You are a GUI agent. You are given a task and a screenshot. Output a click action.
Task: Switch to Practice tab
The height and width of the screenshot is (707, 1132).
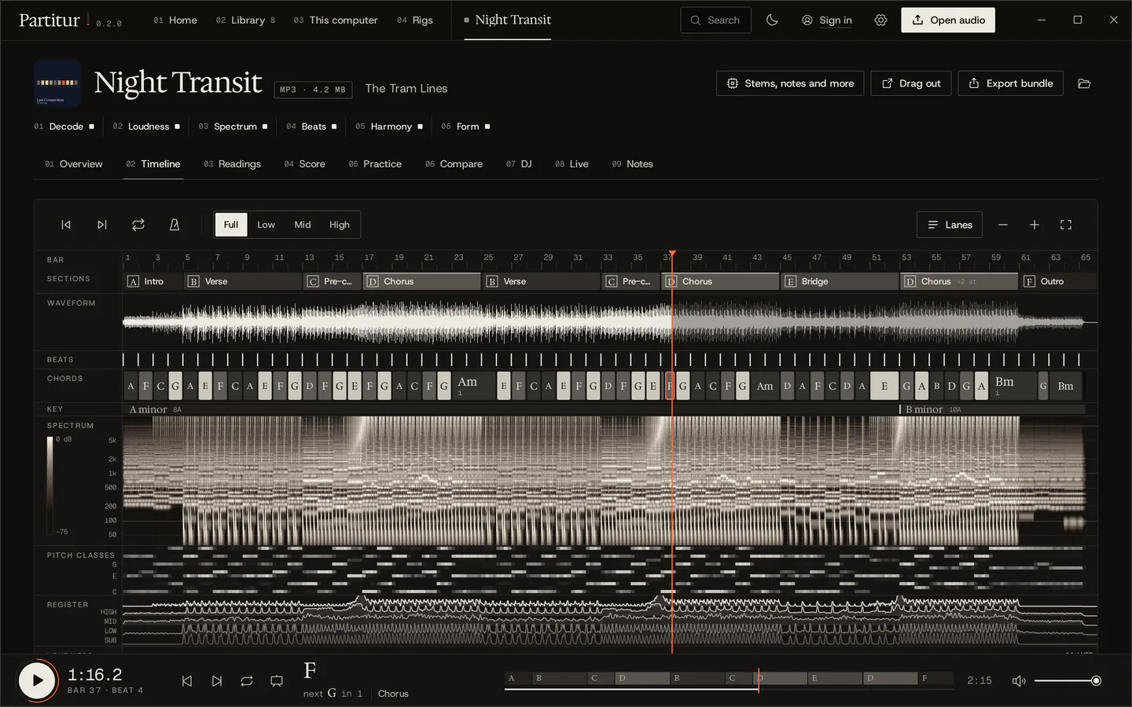pyautogui.click(x=375, y=164)
